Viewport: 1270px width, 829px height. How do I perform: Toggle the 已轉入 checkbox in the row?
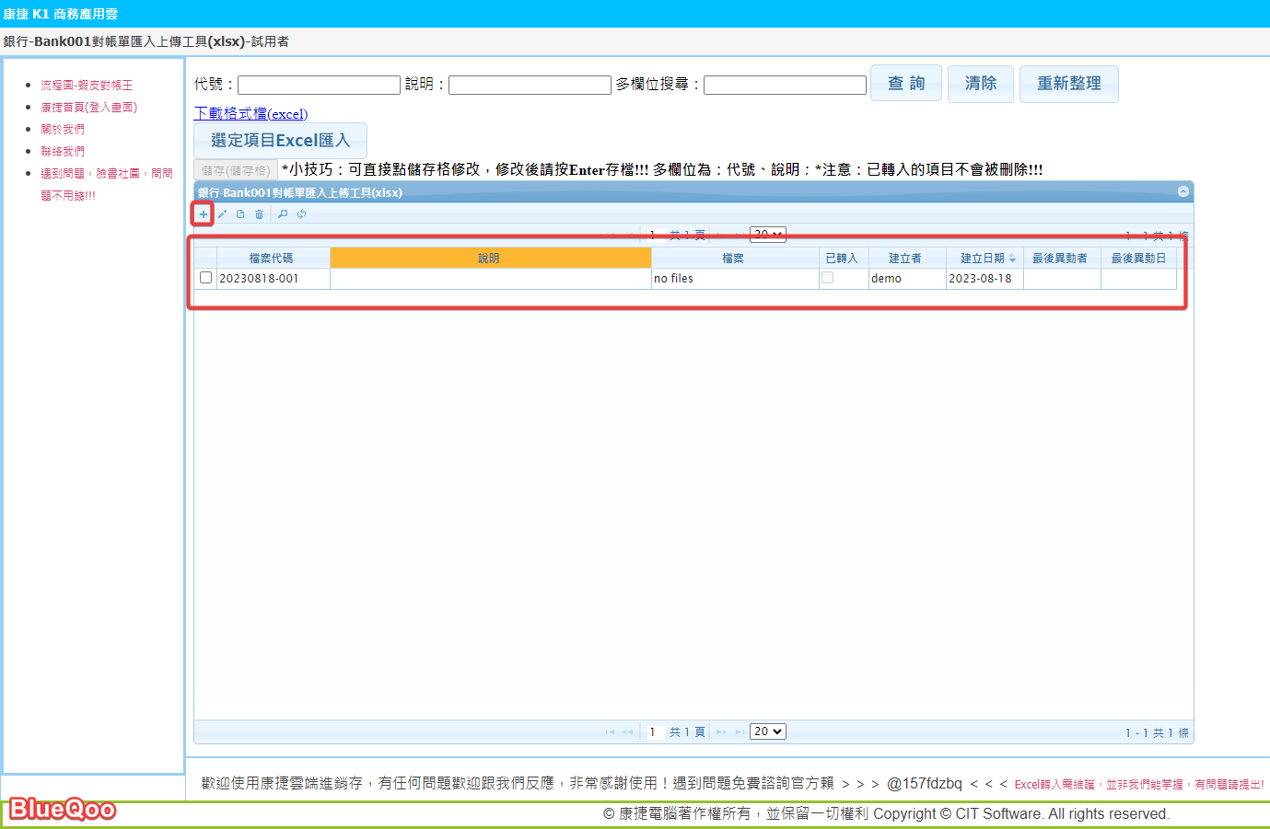click(x=827, y=278)
